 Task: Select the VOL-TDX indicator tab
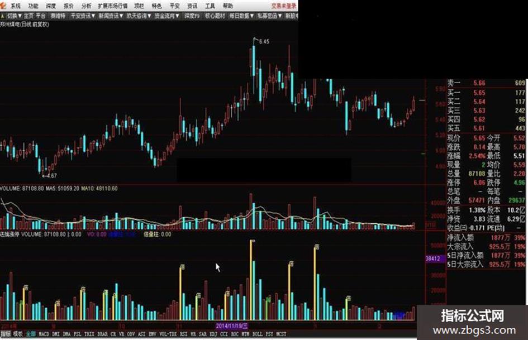(168, 334)
